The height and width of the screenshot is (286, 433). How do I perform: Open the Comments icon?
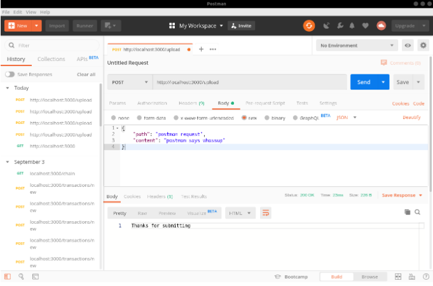[383, 63]
